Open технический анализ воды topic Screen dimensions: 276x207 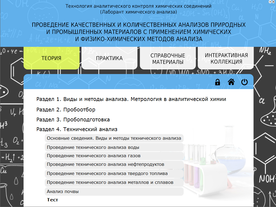[x=93, y=147]
